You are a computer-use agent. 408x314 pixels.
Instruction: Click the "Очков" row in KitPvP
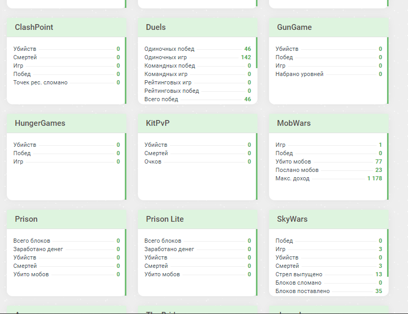pyautogui.click(x=198, y=161)
